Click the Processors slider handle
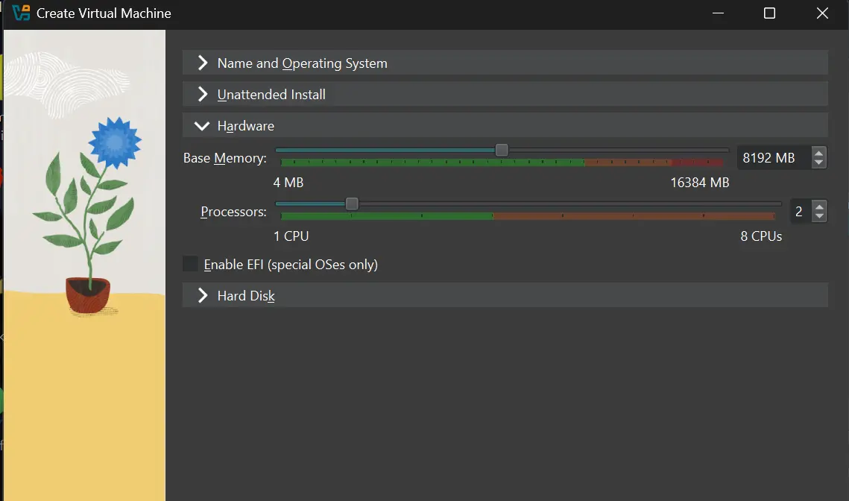Screen dimensions: 849x501 (x=352, y=204)
